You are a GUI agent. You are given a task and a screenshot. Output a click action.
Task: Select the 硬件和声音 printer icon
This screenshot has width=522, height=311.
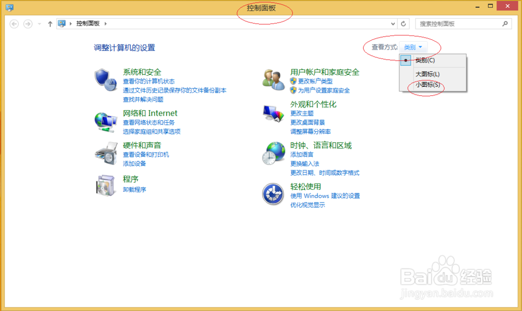pos(106,152)
